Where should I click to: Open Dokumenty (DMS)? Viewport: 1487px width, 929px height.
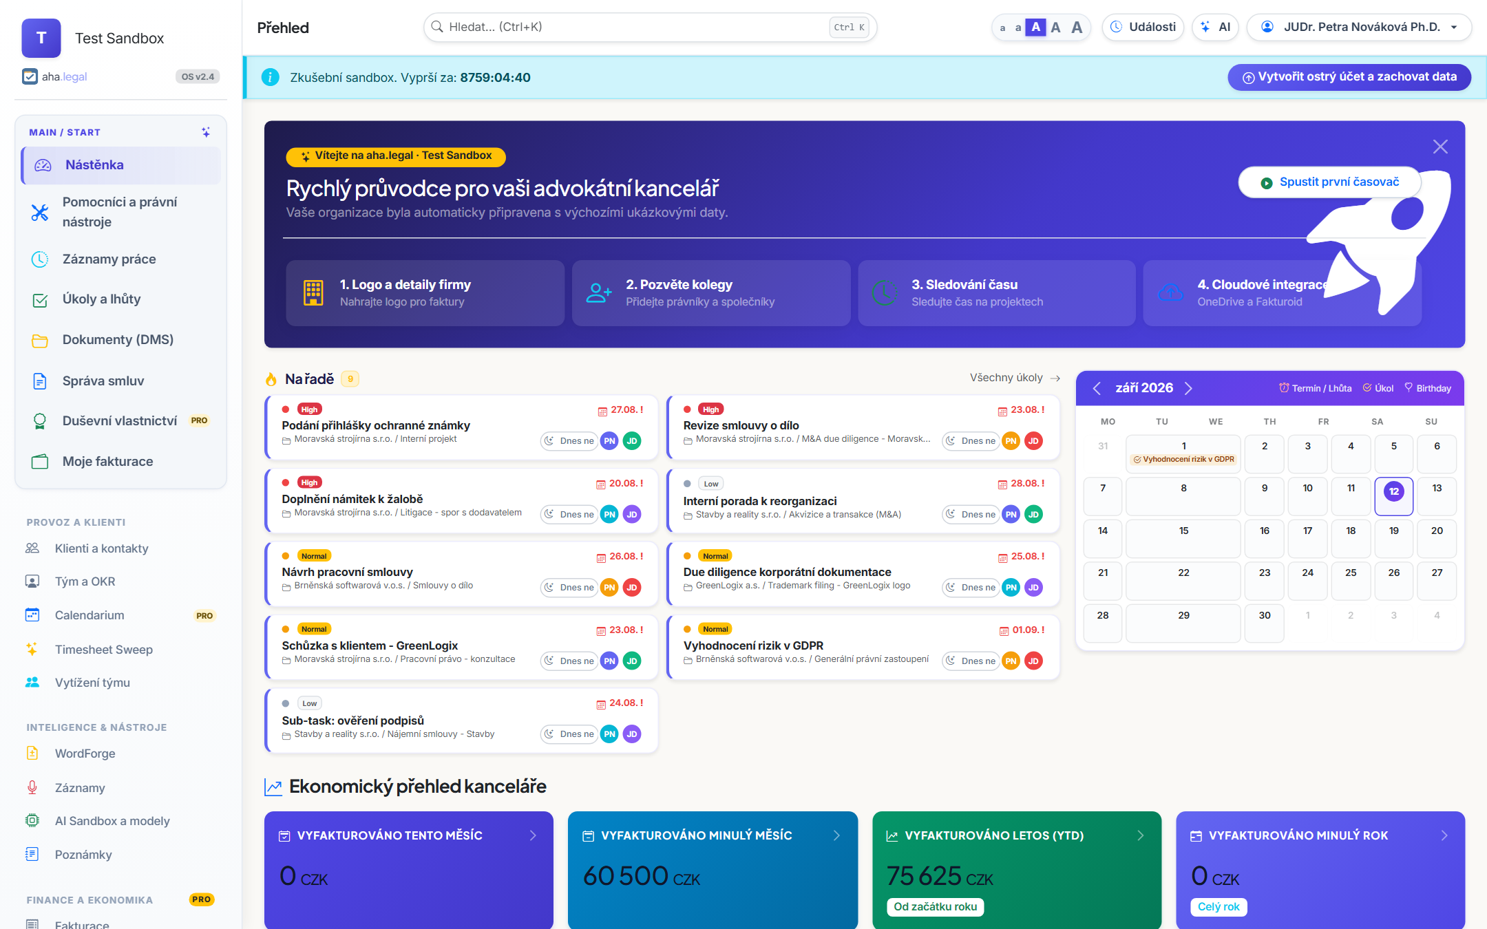coord(121,340)
